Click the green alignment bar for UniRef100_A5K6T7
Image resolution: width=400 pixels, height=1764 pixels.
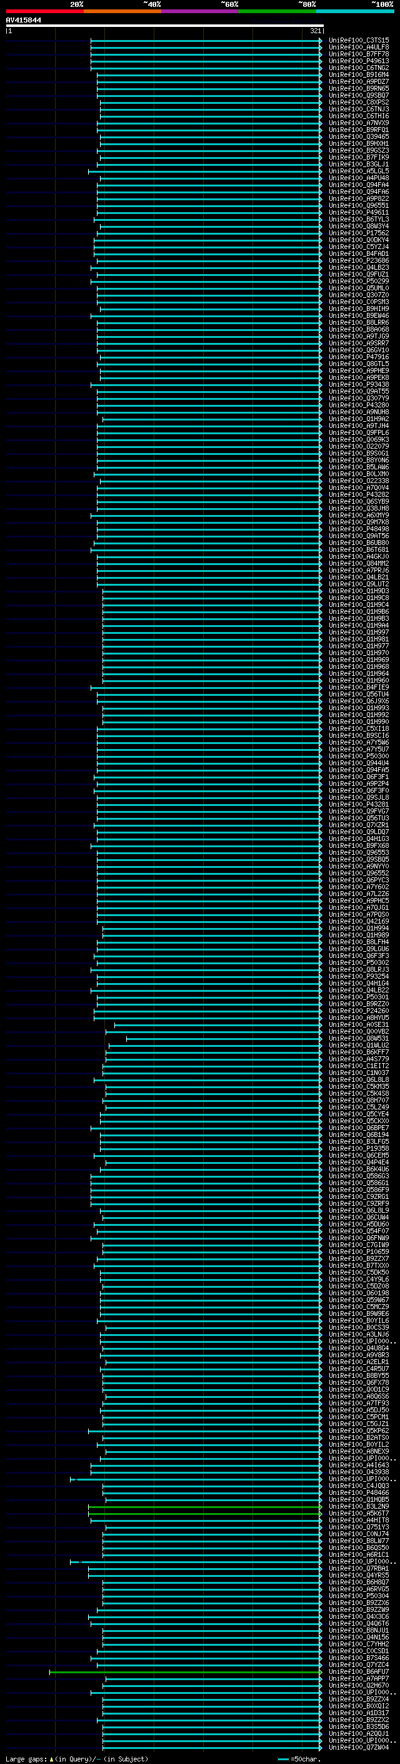(205, 1513)
